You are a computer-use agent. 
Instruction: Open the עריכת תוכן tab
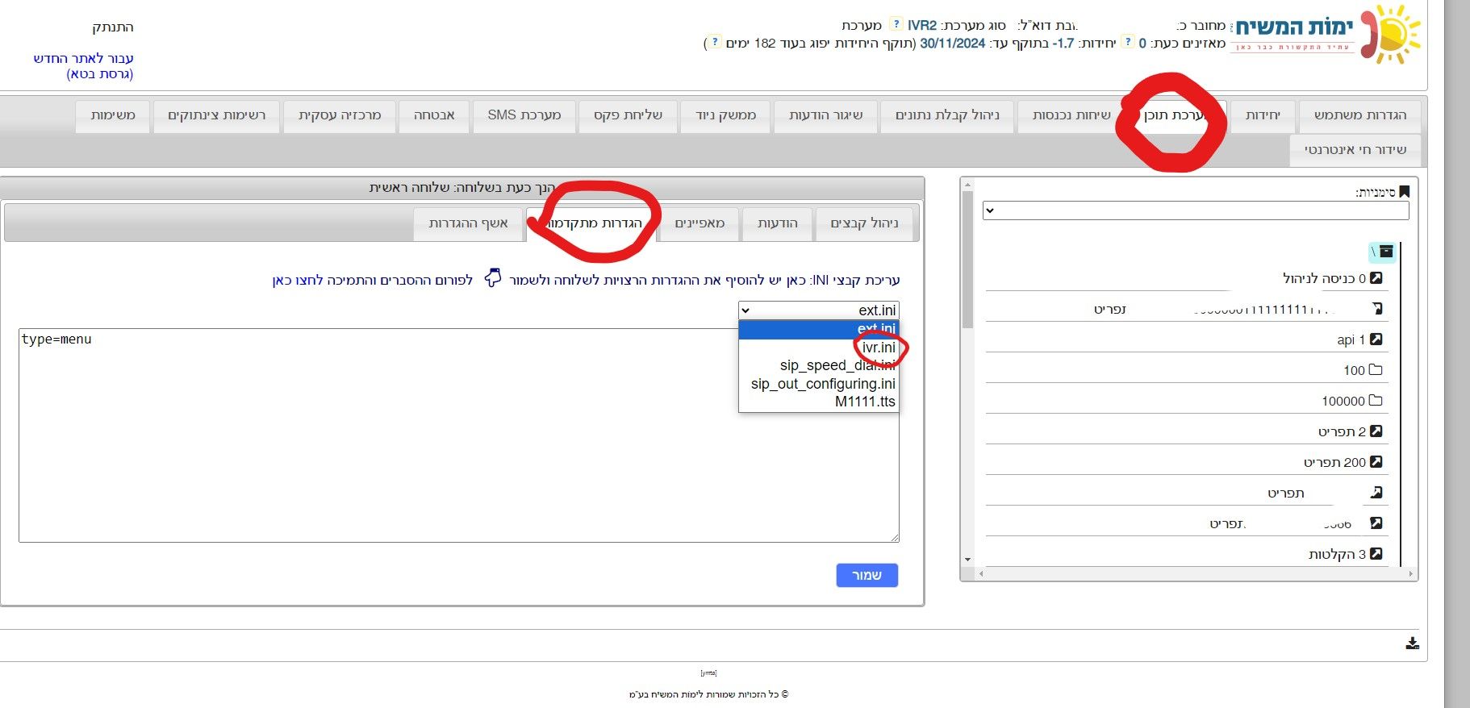(1175, 116)
